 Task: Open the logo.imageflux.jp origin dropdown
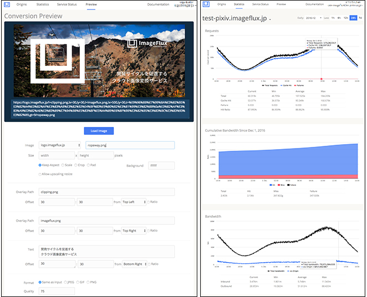(60, 145)
